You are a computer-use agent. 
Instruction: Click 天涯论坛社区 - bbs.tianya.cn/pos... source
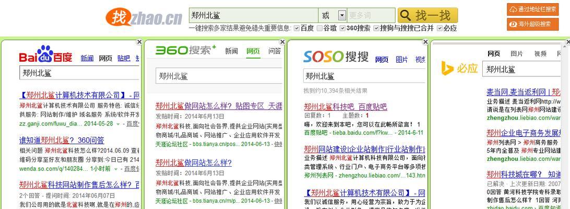point(198,144)
